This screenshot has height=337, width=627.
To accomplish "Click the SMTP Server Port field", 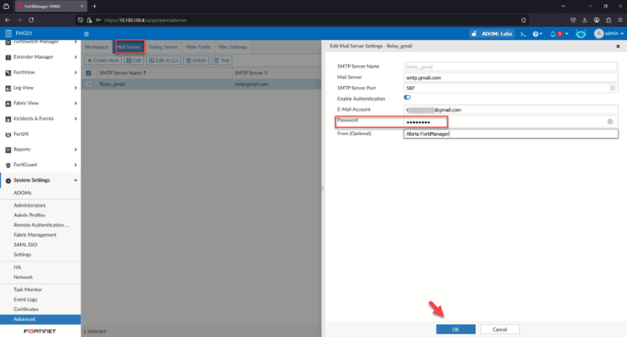I will coord(510,88).
